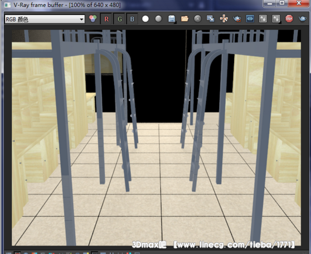Toggle the red channel button
The image size is (311, 254).
click(106, 19)
